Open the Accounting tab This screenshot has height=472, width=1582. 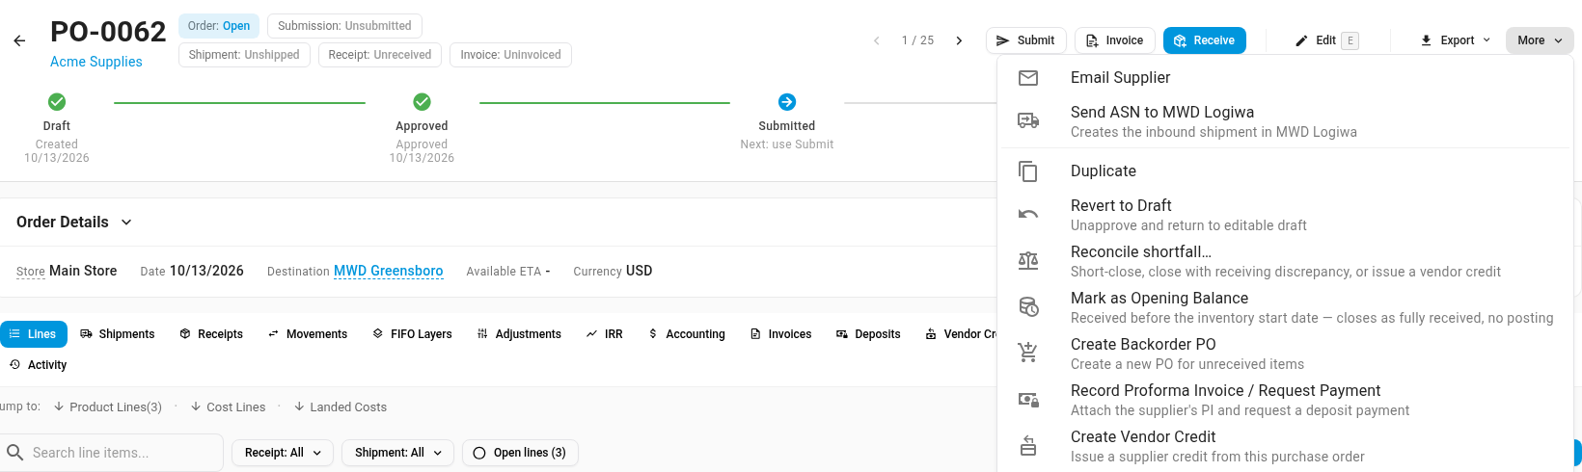[x=687, y=334]
